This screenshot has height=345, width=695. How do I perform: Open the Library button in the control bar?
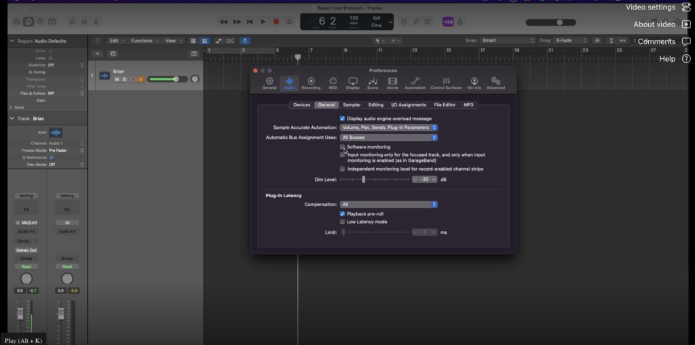point(16,22)
